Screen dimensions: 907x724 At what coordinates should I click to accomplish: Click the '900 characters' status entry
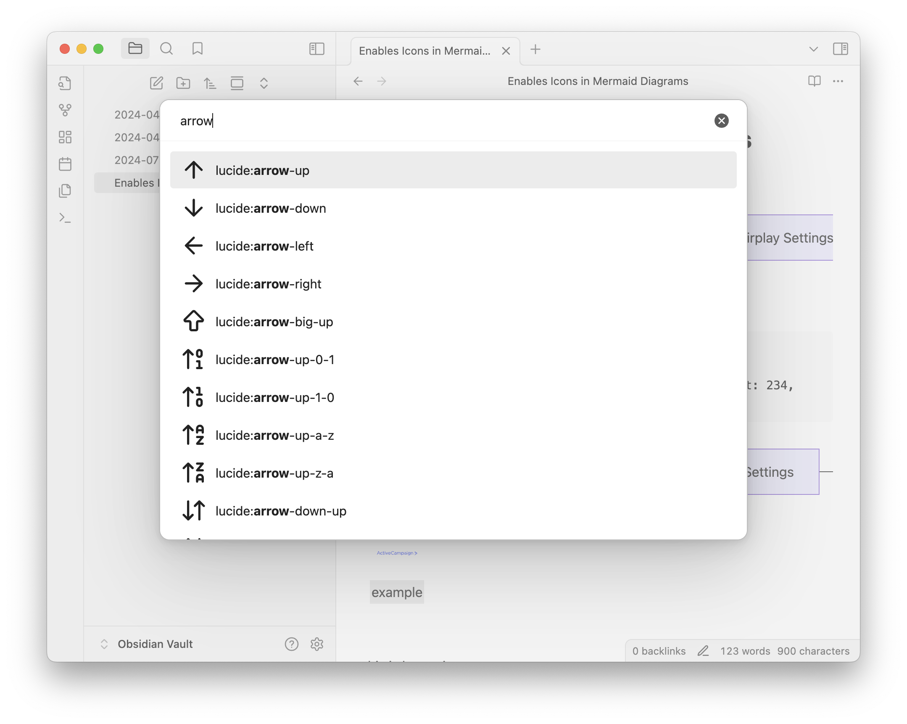tap(813, 651)
